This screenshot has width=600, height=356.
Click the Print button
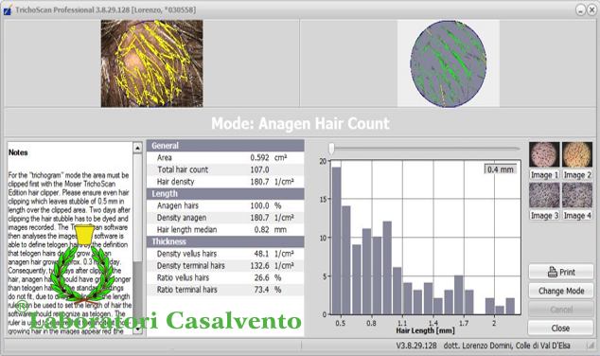[561, 272]
